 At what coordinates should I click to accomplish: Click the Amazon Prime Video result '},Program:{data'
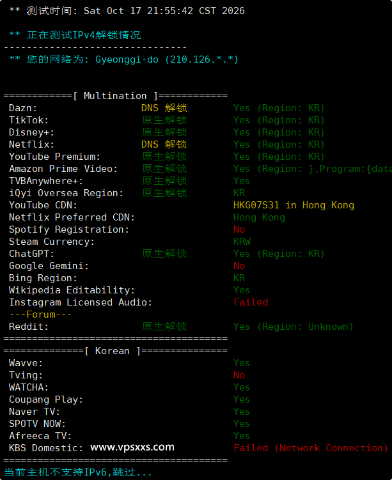pos(350,169)
